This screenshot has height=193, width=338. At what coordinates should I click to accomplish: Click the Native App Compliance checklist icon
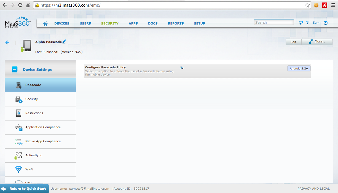pyautogui.click(x=18, y=141)
